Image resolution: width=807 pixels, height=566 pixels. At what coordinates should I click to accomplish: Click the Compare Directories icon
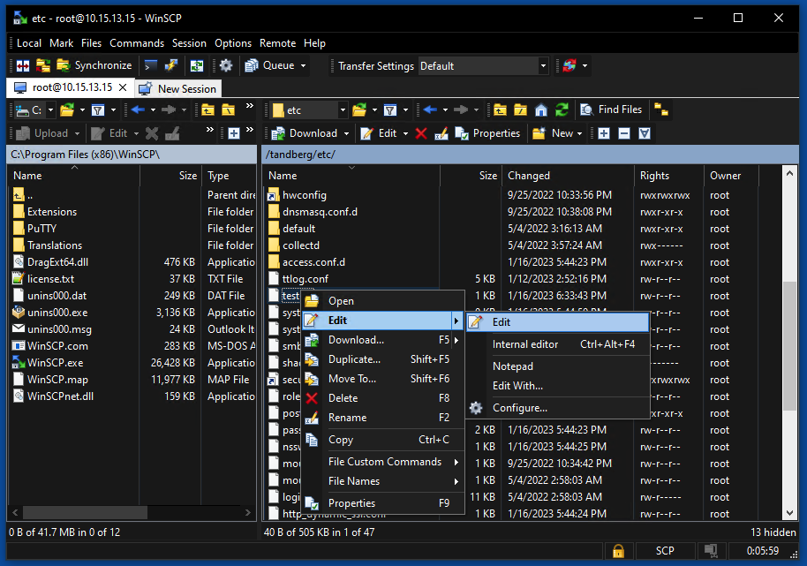click(22, 65)
